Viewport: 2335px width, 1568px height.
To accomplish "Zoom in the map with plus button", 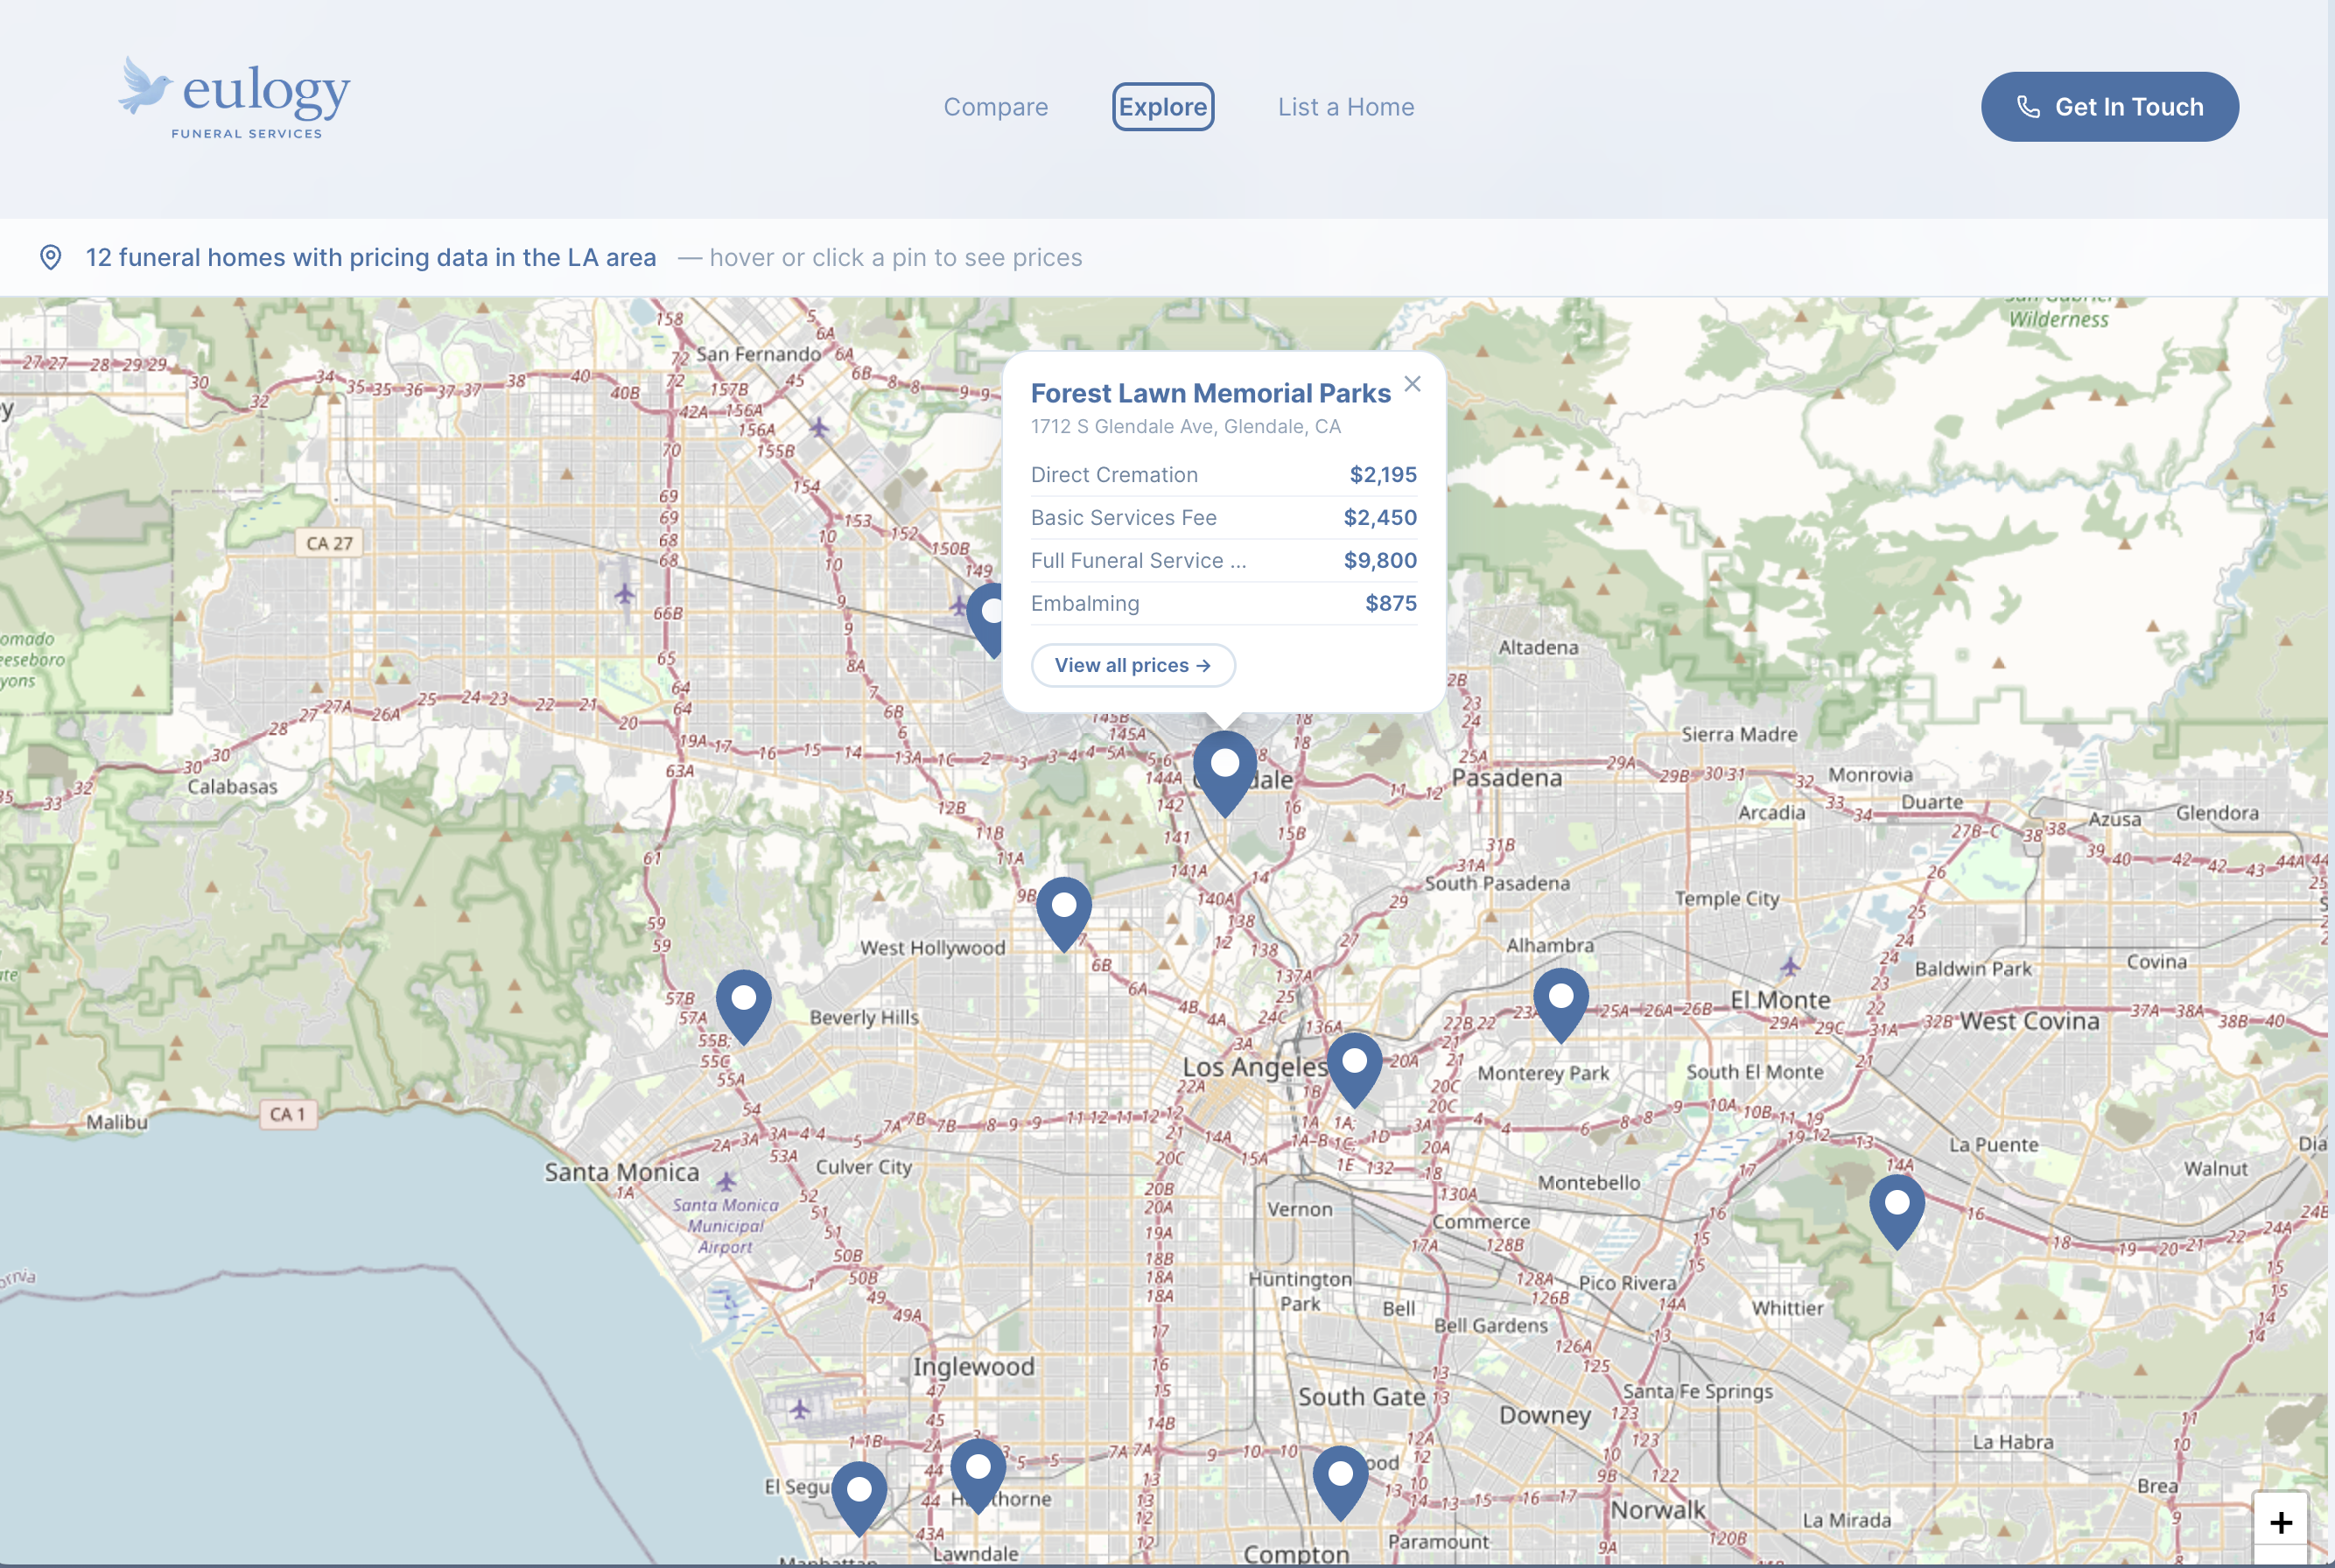I will 2280,1522.
